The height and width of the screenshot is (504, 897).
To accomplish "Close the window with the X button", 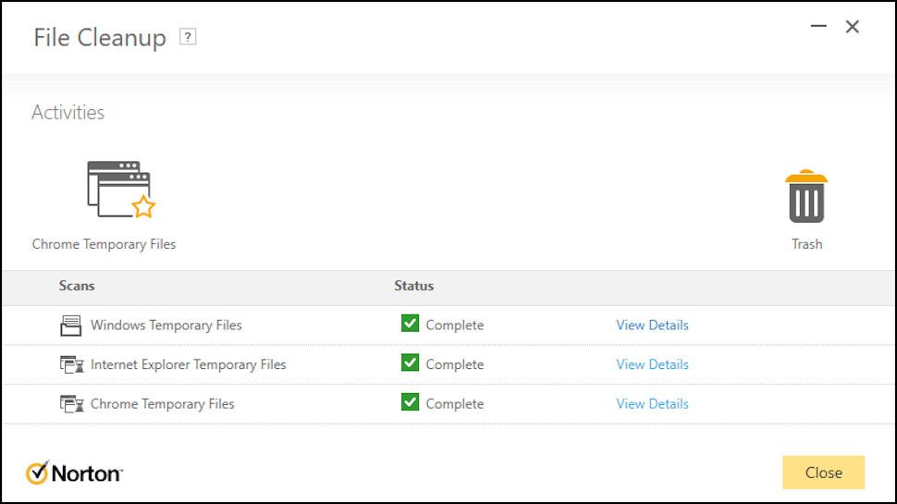I will coord(853,26).
